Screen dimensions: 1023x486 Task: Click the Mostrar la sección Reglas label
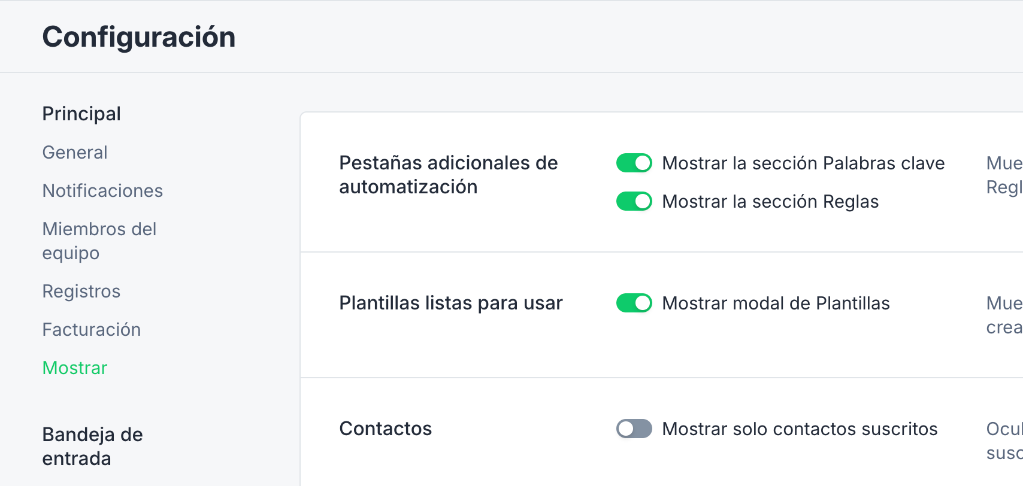pos(770,202)
